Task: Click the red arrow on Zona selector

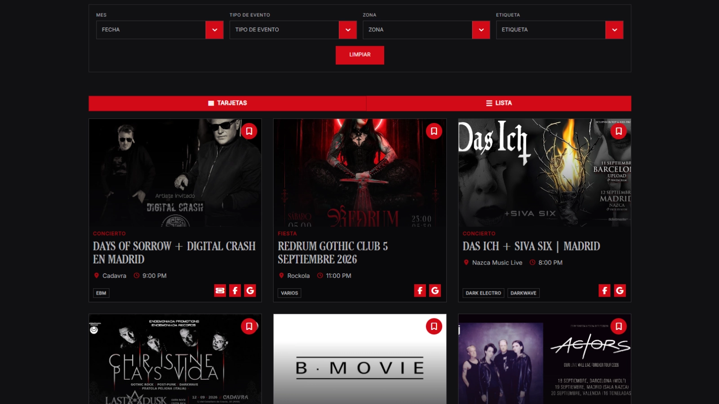Action: pyautogui.click(x=481, y=30)
